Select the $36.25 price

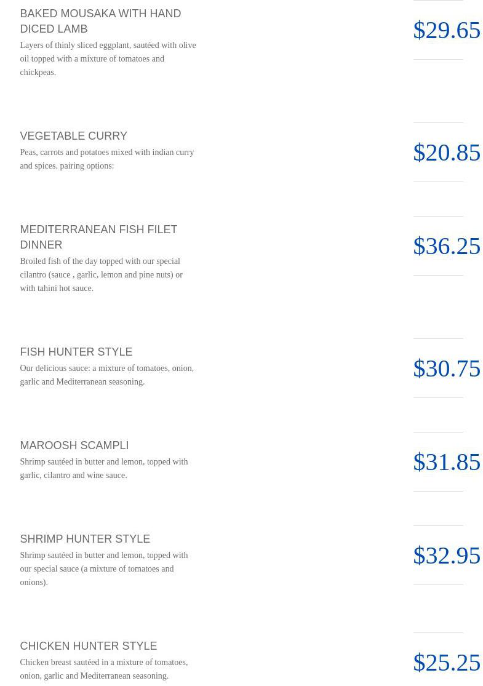pyautogui.click(x=446, y=245)
